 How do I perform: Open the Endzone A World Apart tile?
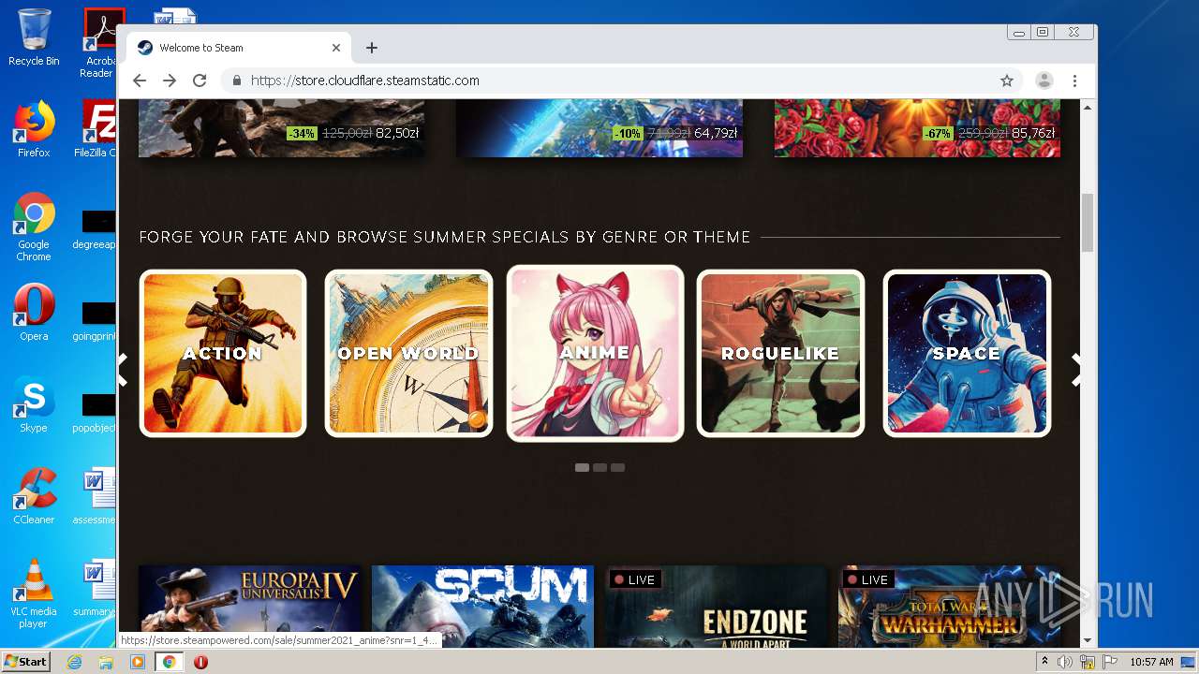(716, 606)
